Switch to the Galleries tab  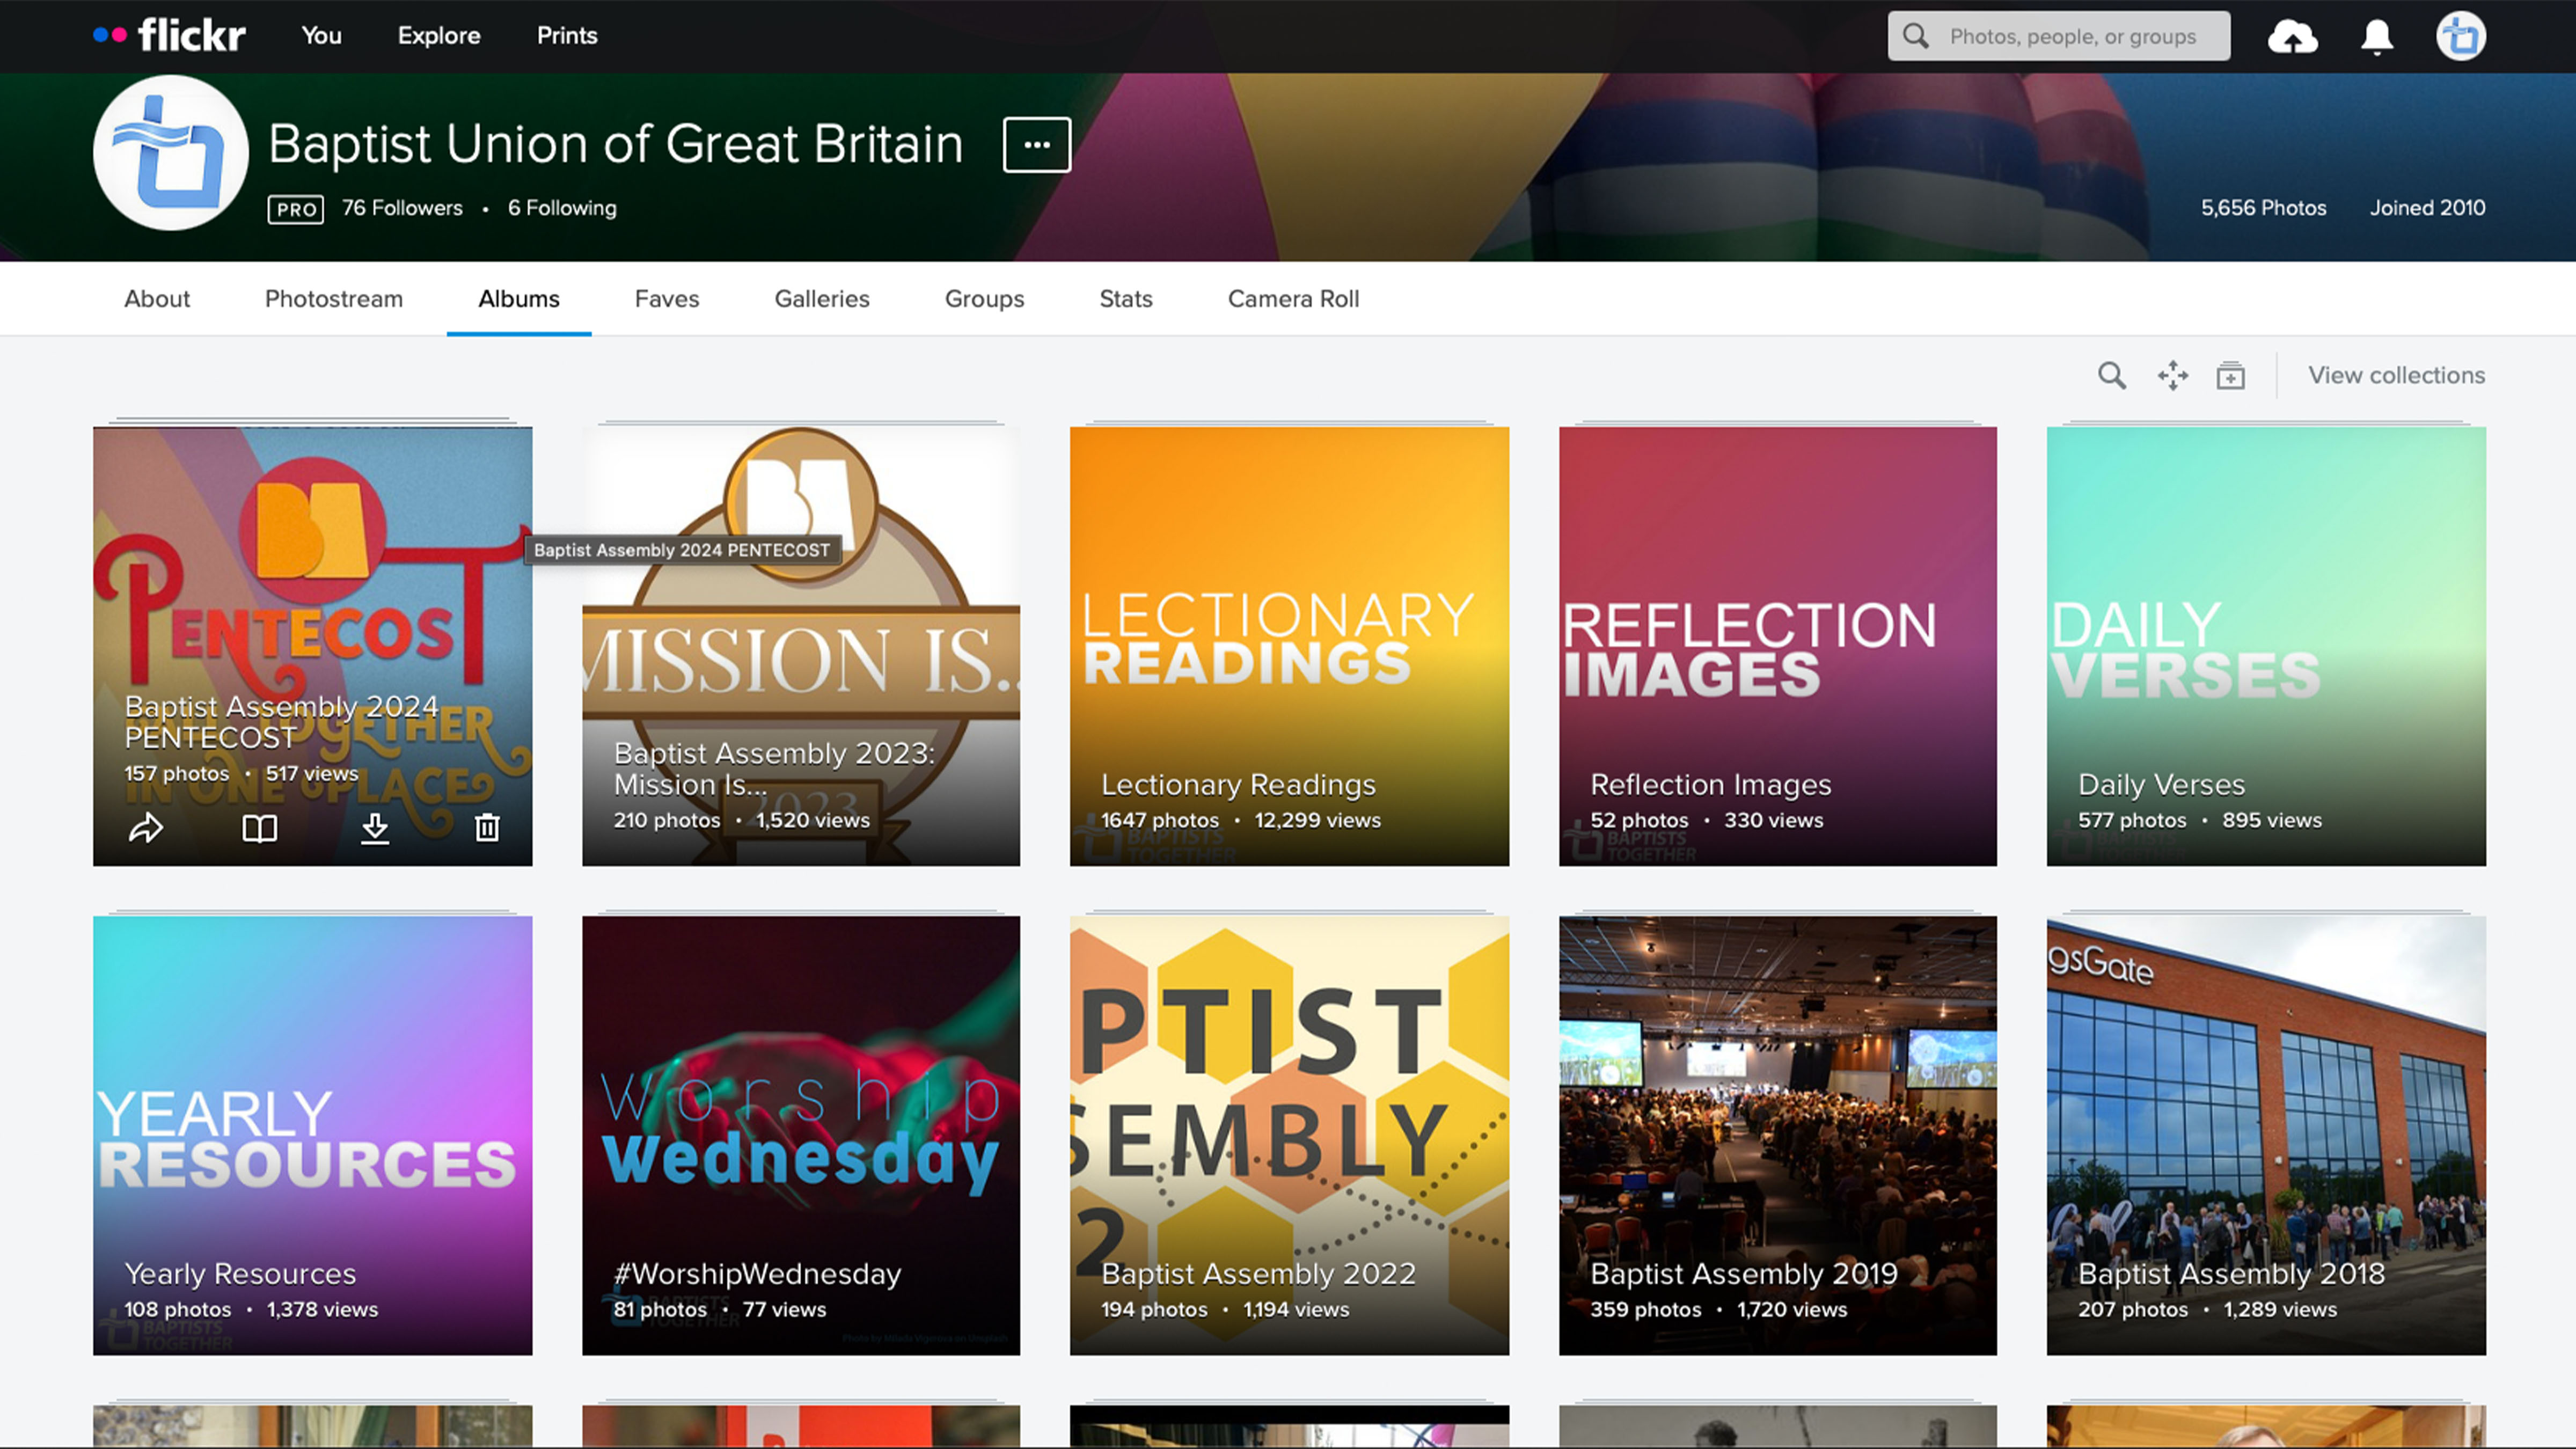pyautogui.click(x=822, y=299)
